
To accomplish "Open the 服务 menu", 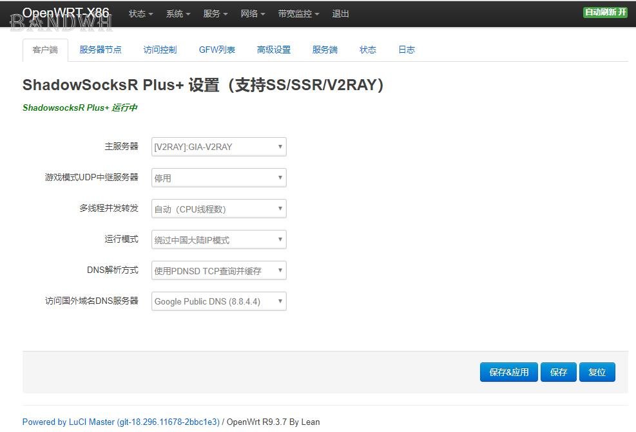I will [x=215, y=14].
